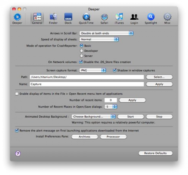Open Arrows in Scroll Bar dropdown
The height and width of the screenshot is (175, 188).
[x=106, y=33]
